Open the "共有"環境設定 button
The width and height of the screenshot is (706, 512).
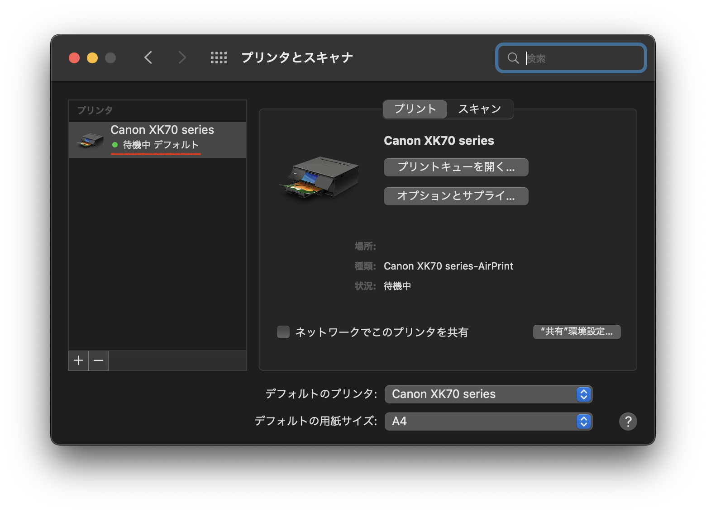[577, 332]
